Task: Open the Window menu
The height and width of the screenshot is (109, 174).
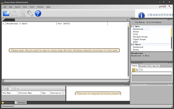Action: [x=40, y=7]
